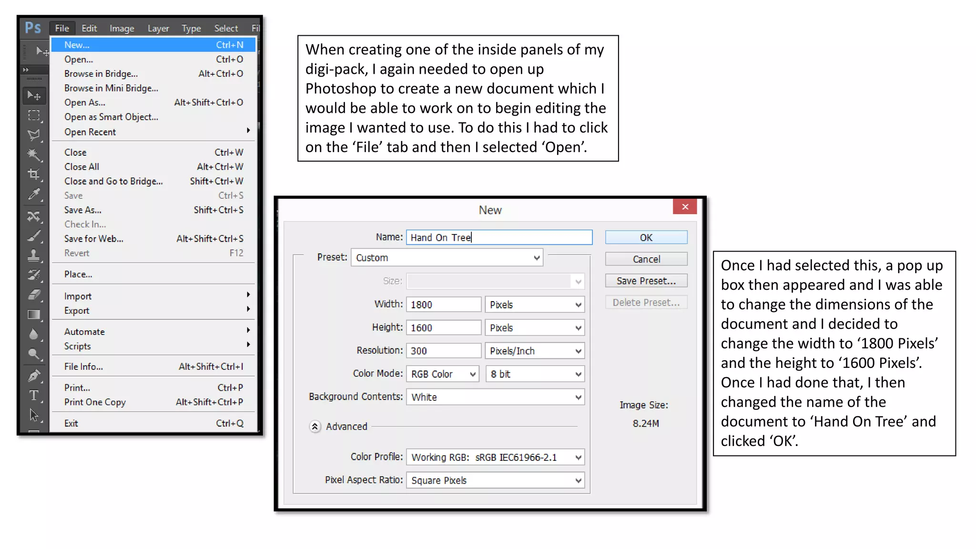Open the Preset dropdown showing Custom
The width and height of the screenshot is (976, 549).
(447, 258)
